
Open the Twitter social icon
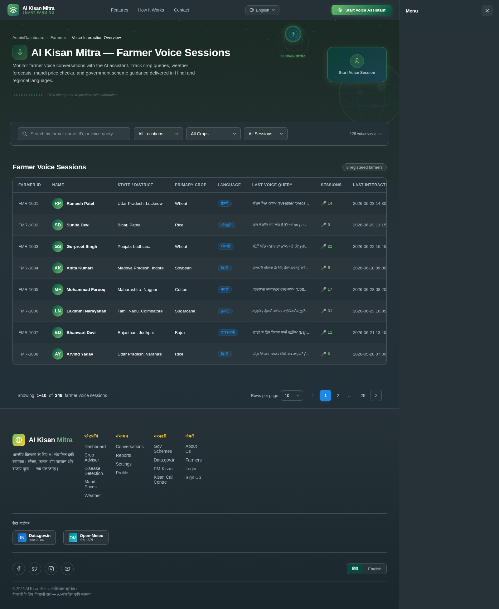35,569
